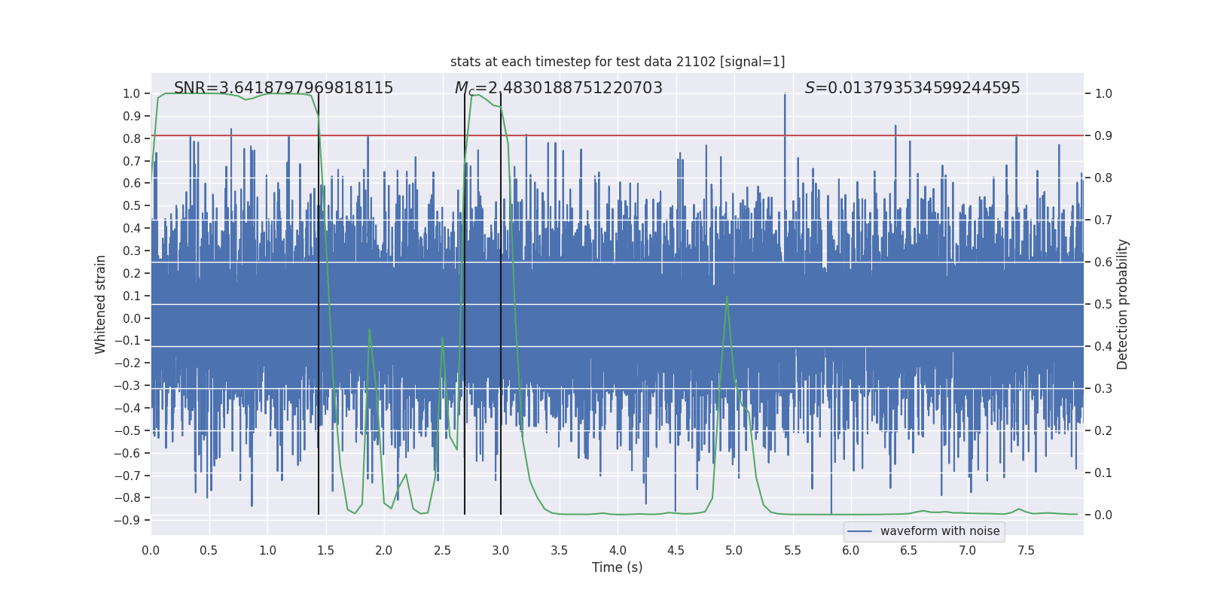Click the left y-axis tick label −0.9
The width and height of the screenshot is (1205, 602).
[x=127, y=520]
